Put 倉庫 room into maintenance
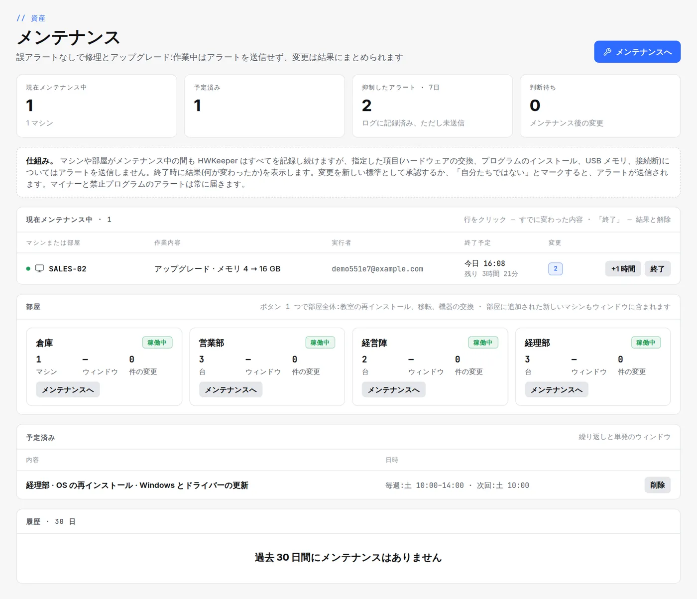This screenshot has height=599, width=697. [68, 389]
